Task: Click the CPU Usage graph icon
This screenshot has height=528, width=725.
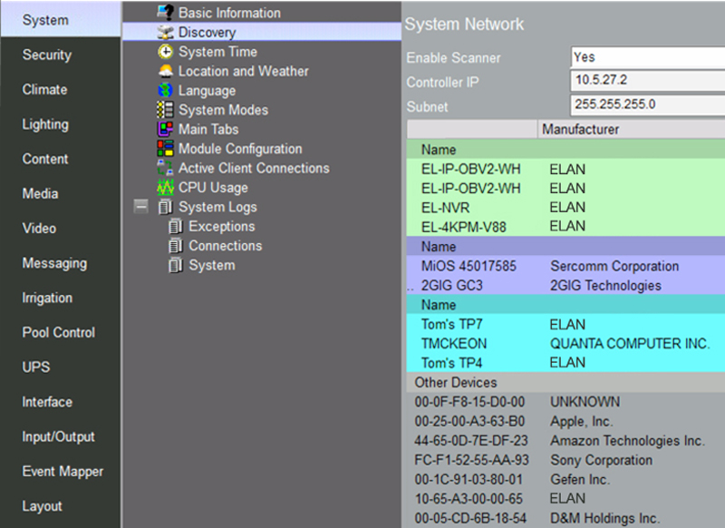Action: coord(166,188)
